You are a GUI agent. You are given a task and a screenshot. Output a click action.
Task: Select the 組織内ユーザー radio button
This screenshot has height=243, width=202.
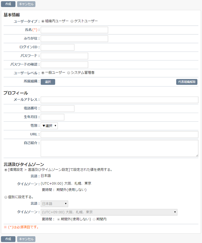(x=43, y=21)
